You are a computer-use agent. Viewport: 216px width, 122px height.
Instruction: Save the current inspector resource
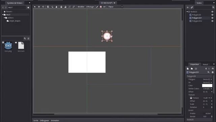pos(196,68)
